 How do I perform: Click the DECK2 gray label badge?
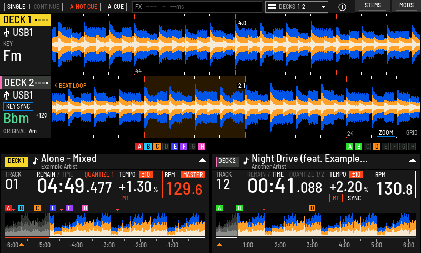click(227, 161)
